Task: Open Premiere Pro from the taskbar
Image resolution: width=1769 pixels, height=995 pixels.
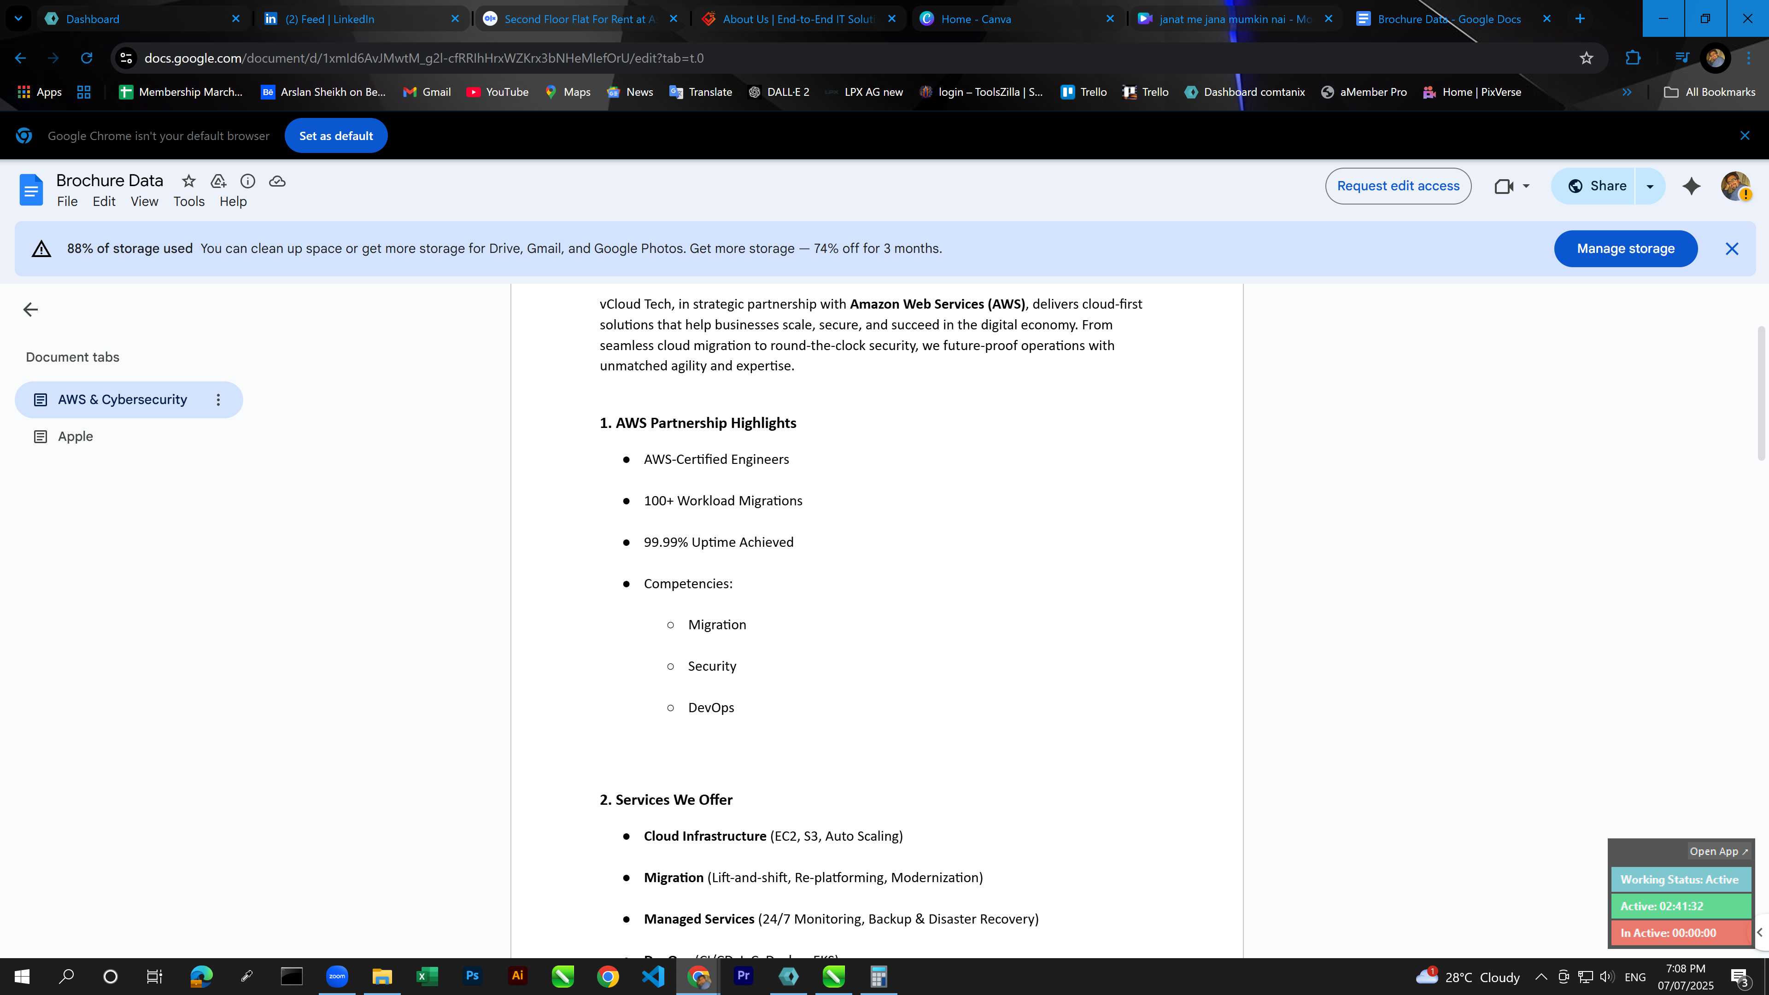Action: click(x=743, y=976)
